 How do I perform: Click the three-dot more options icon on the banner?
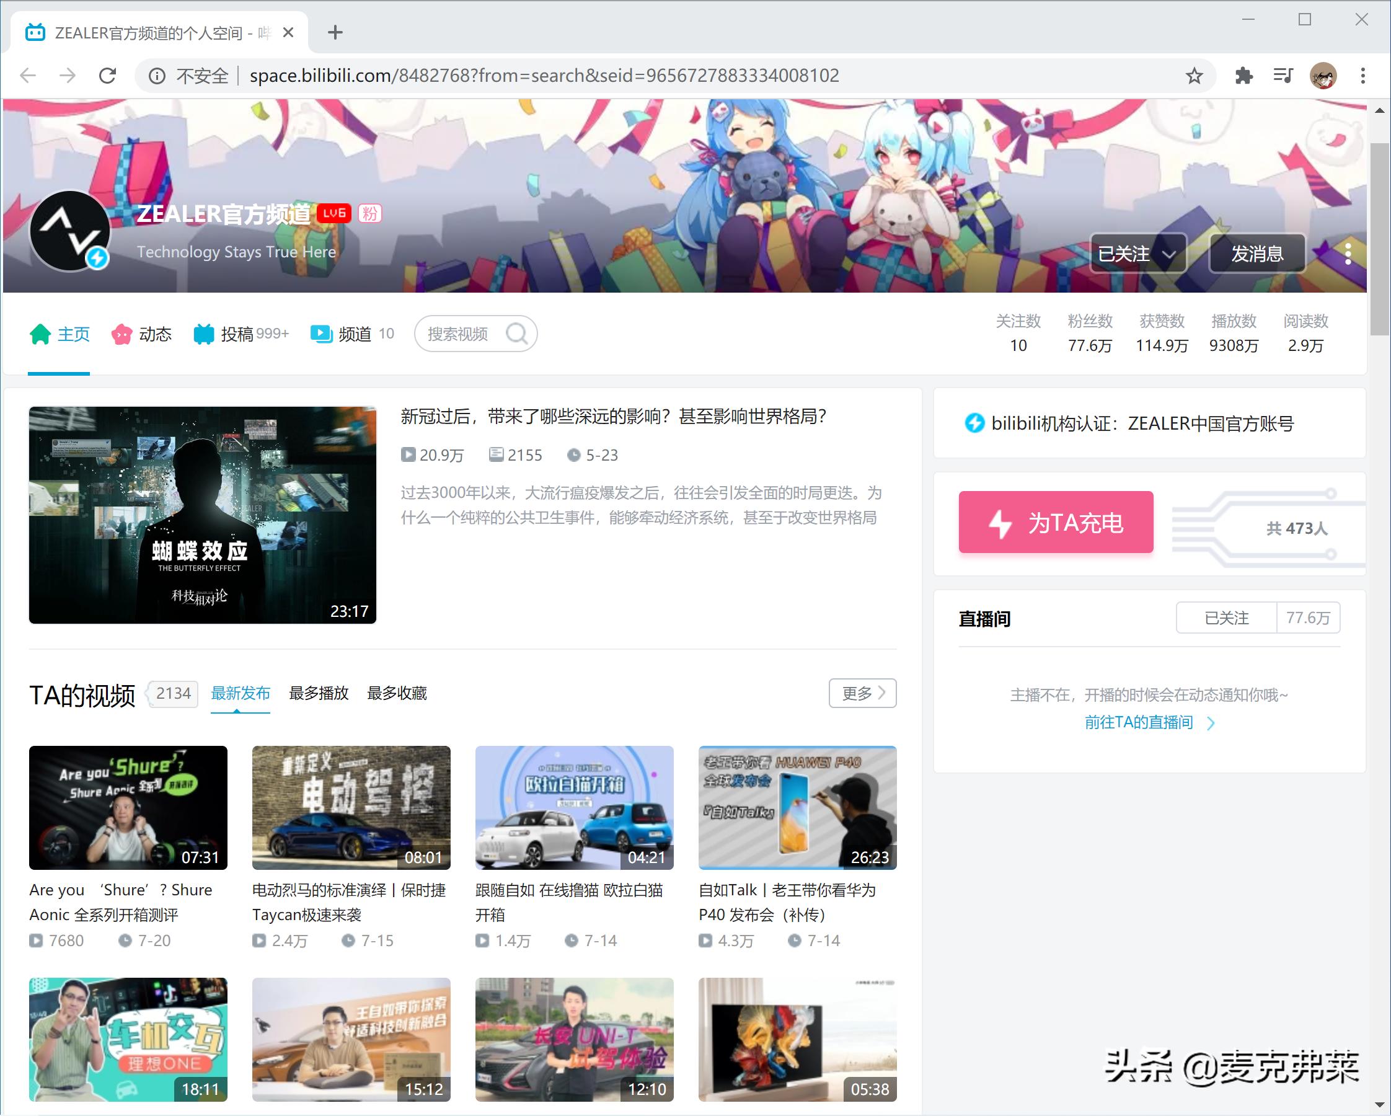tap(1347, 254)
